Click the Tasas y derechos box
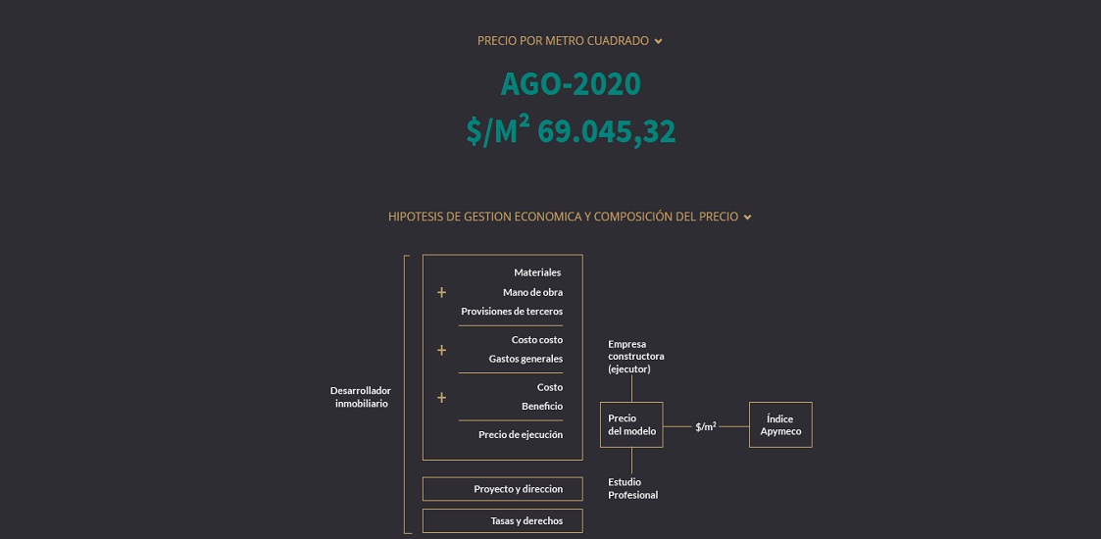The width and height of the screenshot is (1101, 539). tap(503, 520)
